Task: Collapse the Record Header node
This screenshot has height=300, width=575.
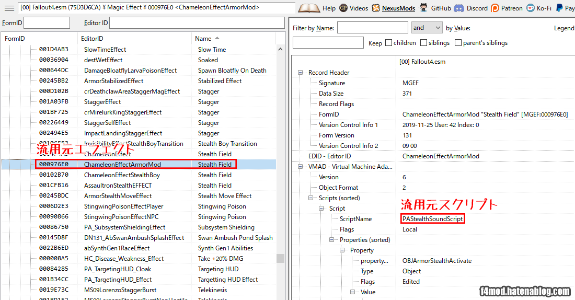Action: (x=301, y=73)
